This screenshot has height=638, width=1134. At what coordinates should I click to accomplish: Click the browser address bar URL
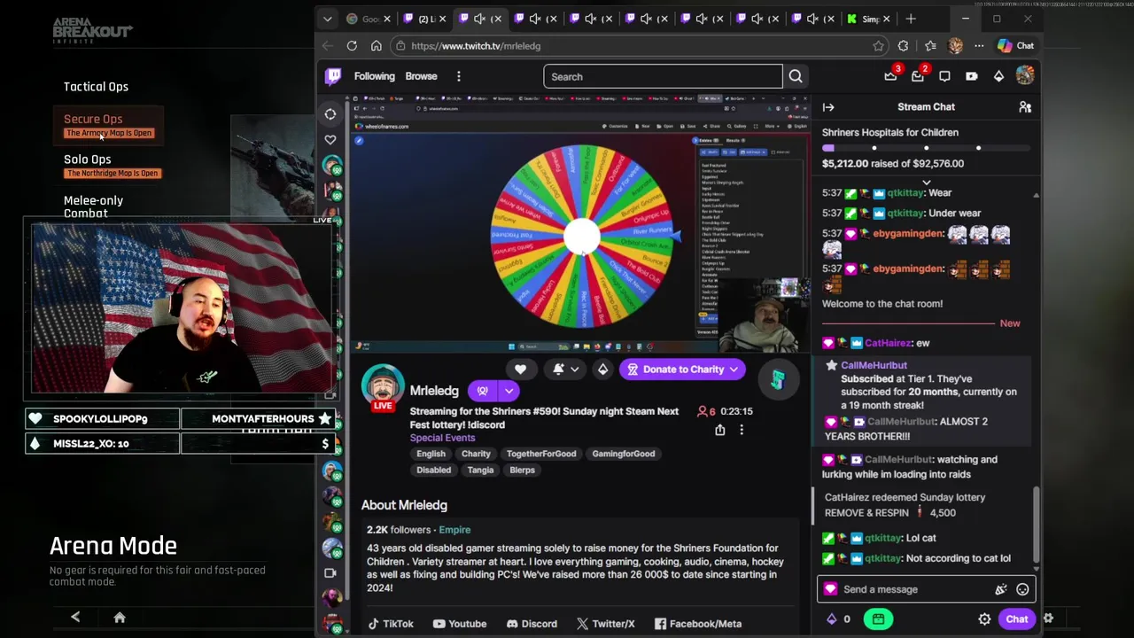coord(476,46)
